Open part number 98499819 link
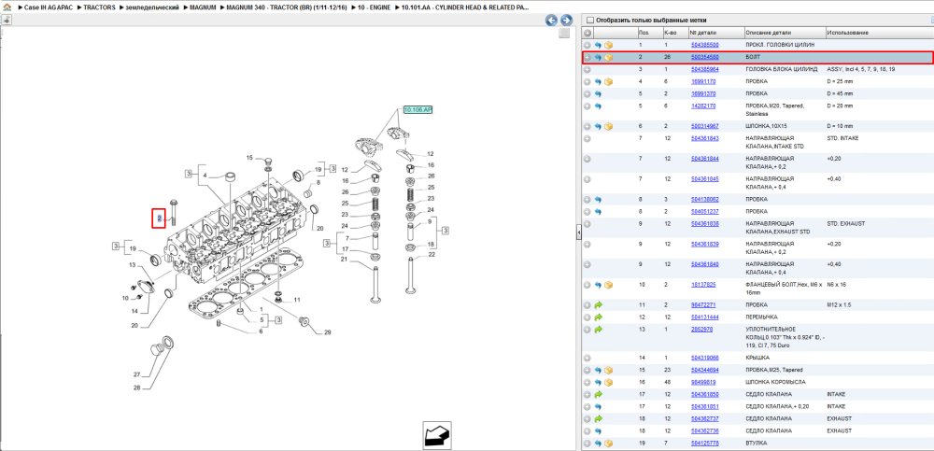This screenshot has width=934, height=451. click(x=703, y=382)
